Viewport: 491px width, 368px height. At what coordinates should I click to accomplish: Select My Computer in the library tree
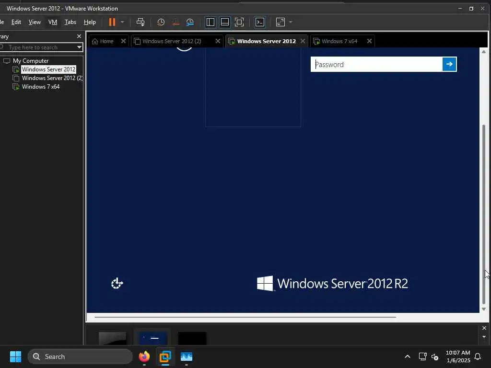(x=31, y=61)
